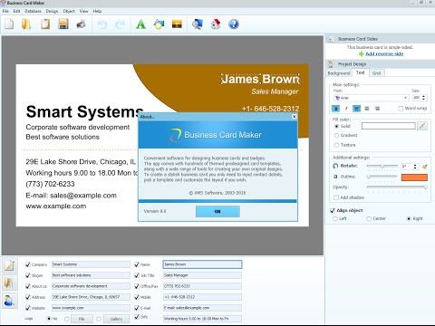Reset rotation using the icon beside angle
The image size is (435, 326).
tap(424, 167)
